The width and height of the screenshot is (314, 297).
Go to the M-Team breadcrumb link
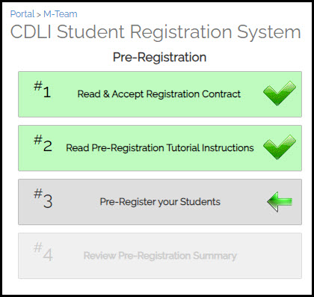61,14
